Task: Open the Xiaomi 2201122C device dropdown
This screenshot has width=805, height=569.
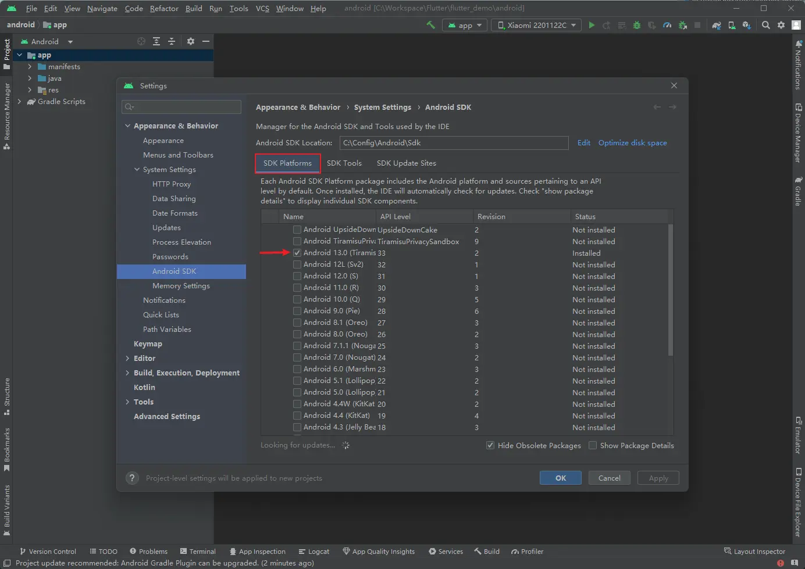Action: point(536,25)
